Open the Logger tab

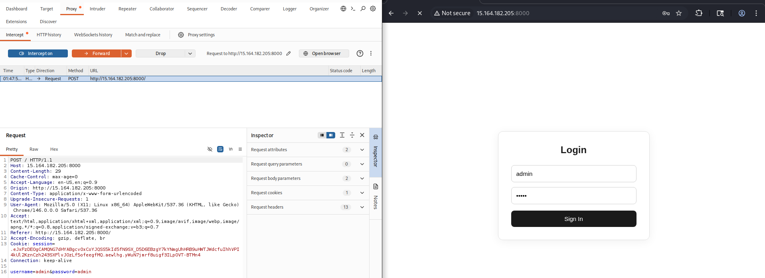point(290,9)
